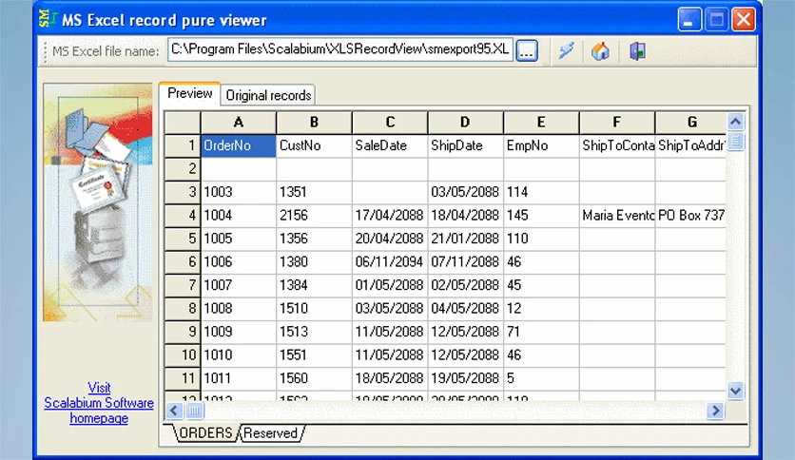Image resolution: width=795 pixels, height=460 pixels.
Task: Select cell containing 17/04/2088
Action: point(390,216)
